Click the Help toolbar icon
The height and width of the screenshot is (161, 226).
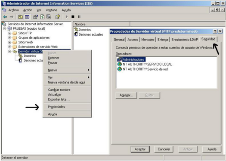tap(58, 17)
